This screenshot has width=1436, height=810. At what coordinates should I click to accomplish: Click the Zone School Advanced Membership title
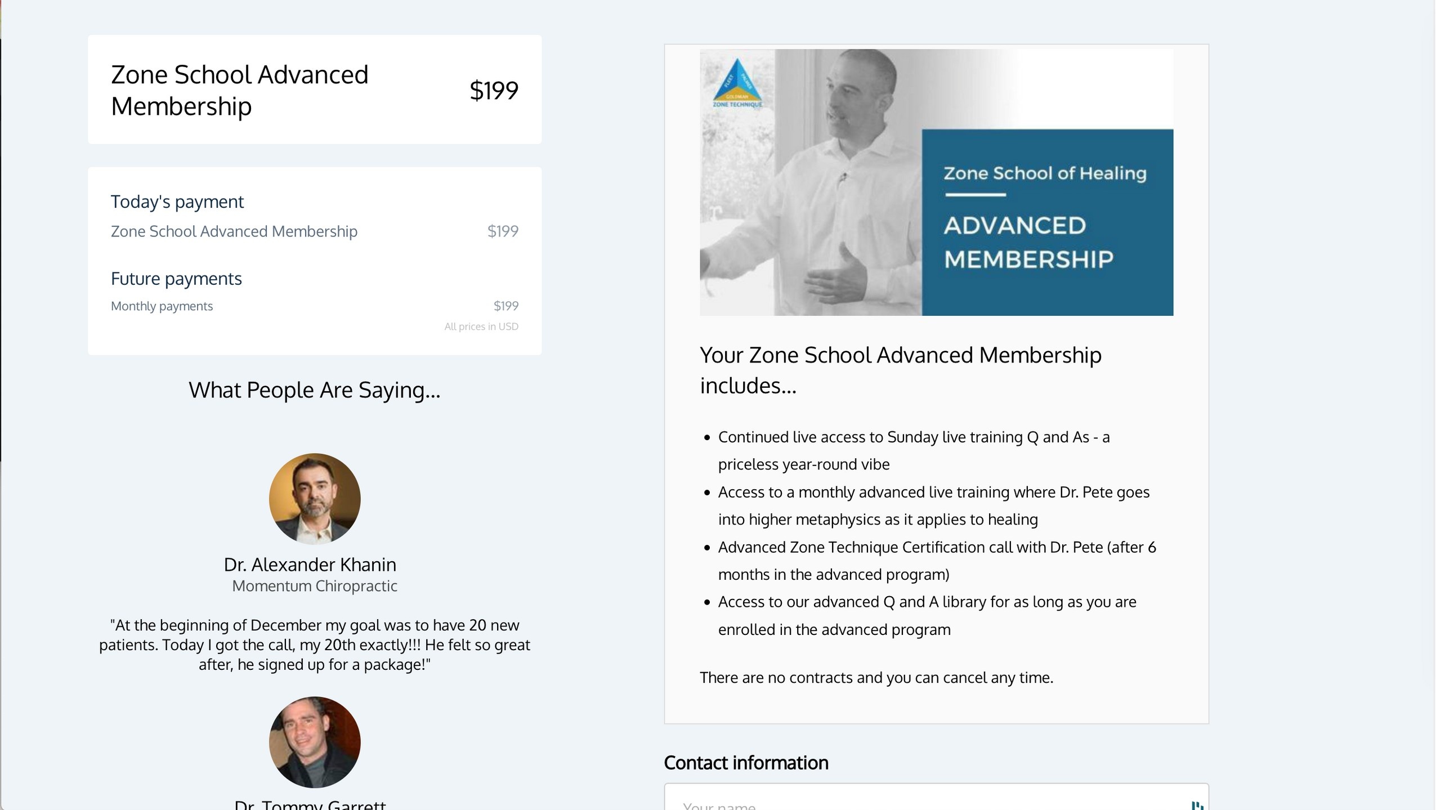point(239,90)
